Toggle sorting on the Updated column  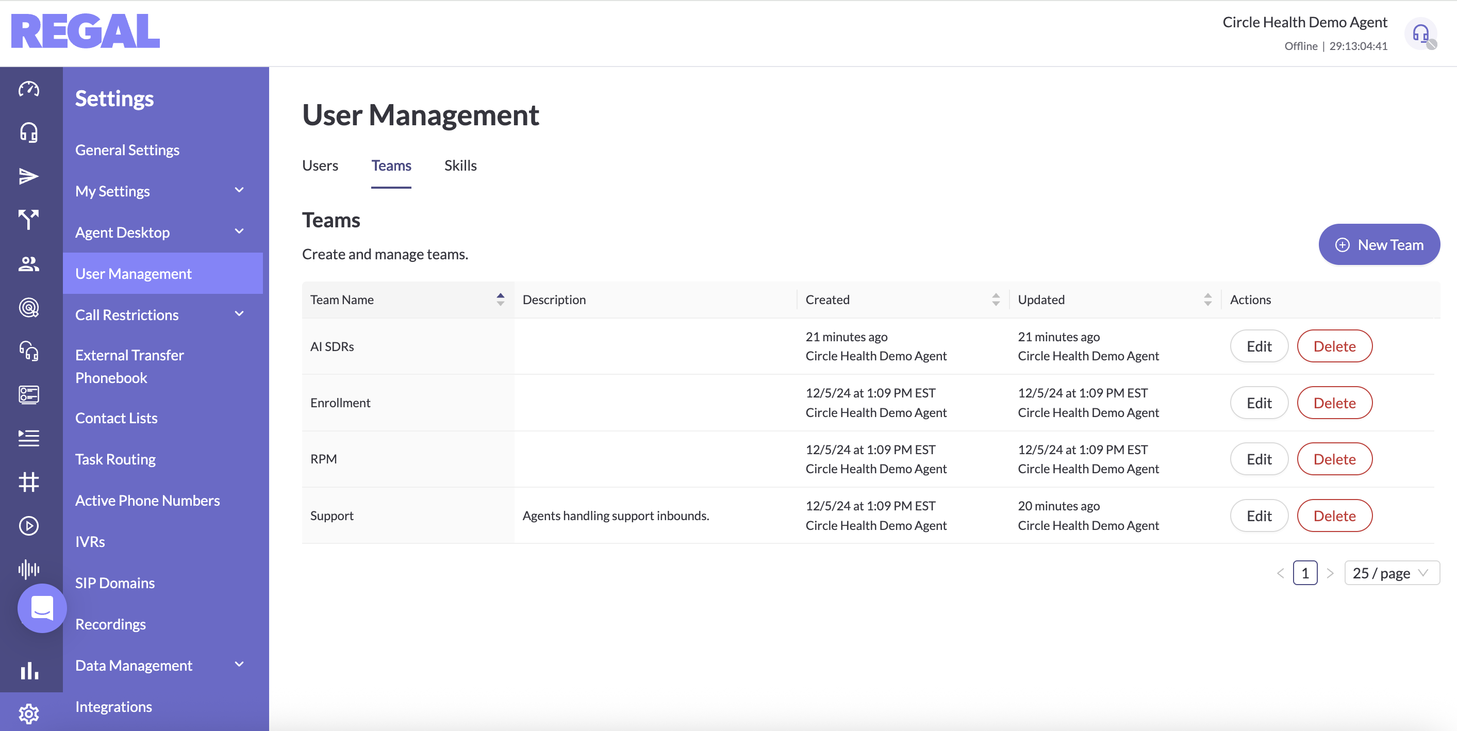point(1207,300)
